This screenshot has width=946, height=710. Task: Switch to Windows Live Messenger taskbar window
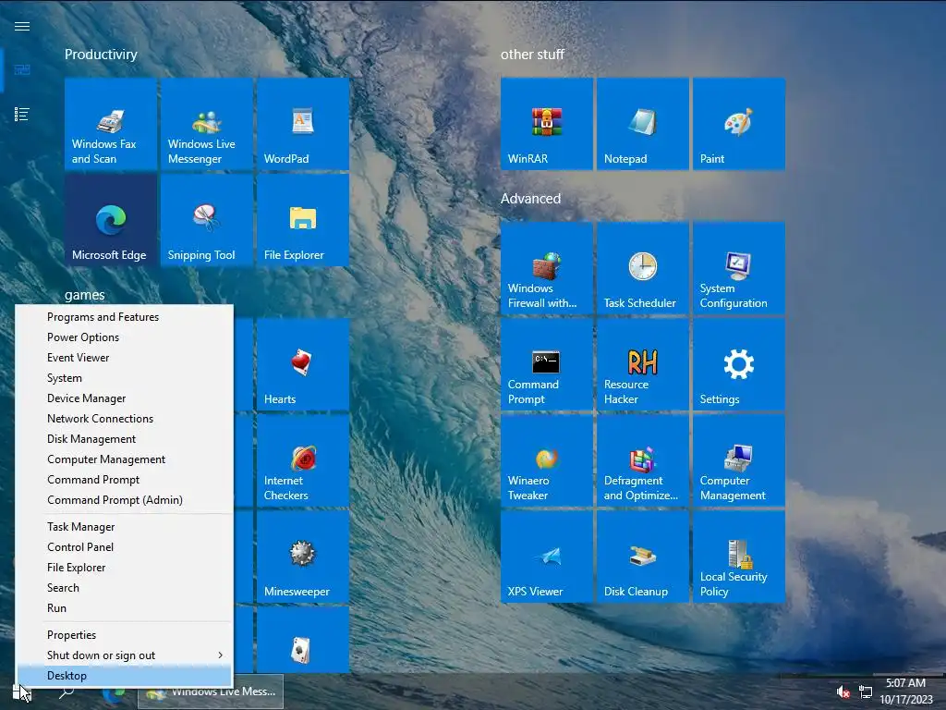[211, 692]
